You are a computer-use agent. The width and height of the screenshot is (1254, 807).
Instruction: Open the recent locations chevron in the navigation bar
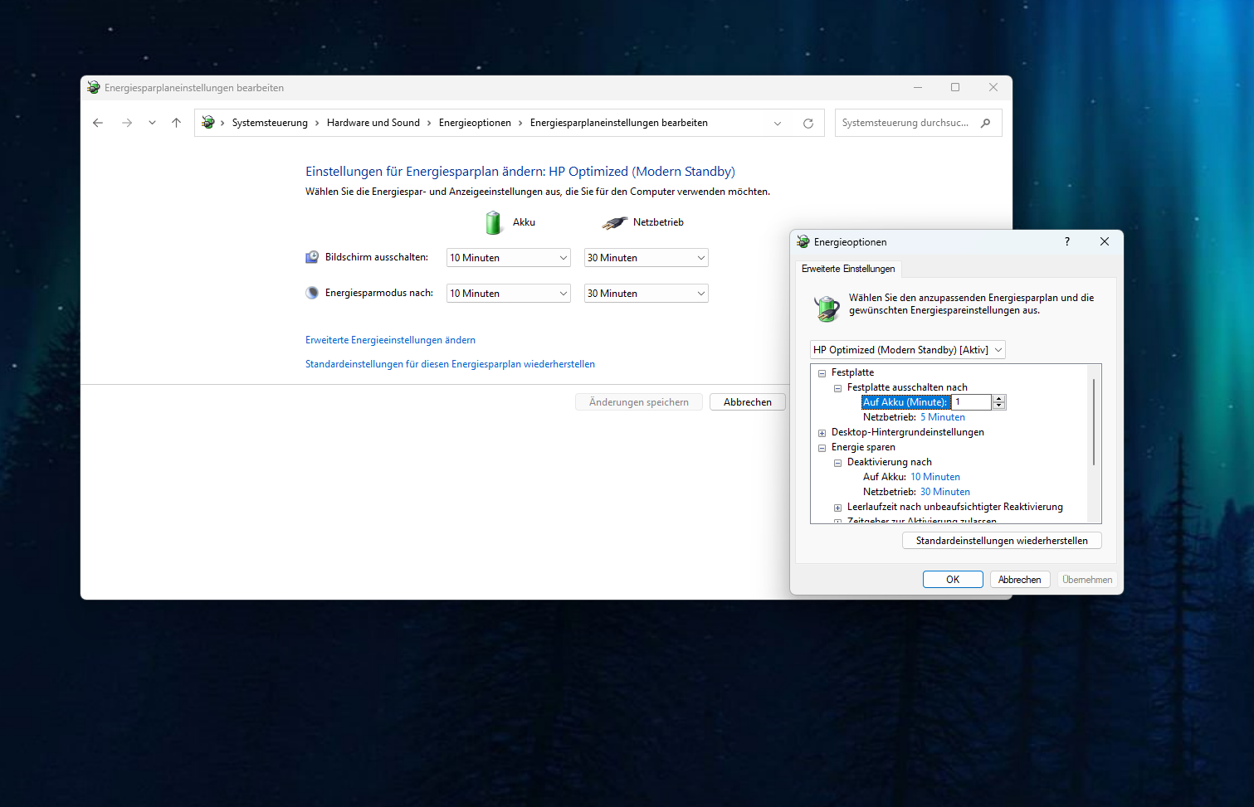click(x=152, y=123)
